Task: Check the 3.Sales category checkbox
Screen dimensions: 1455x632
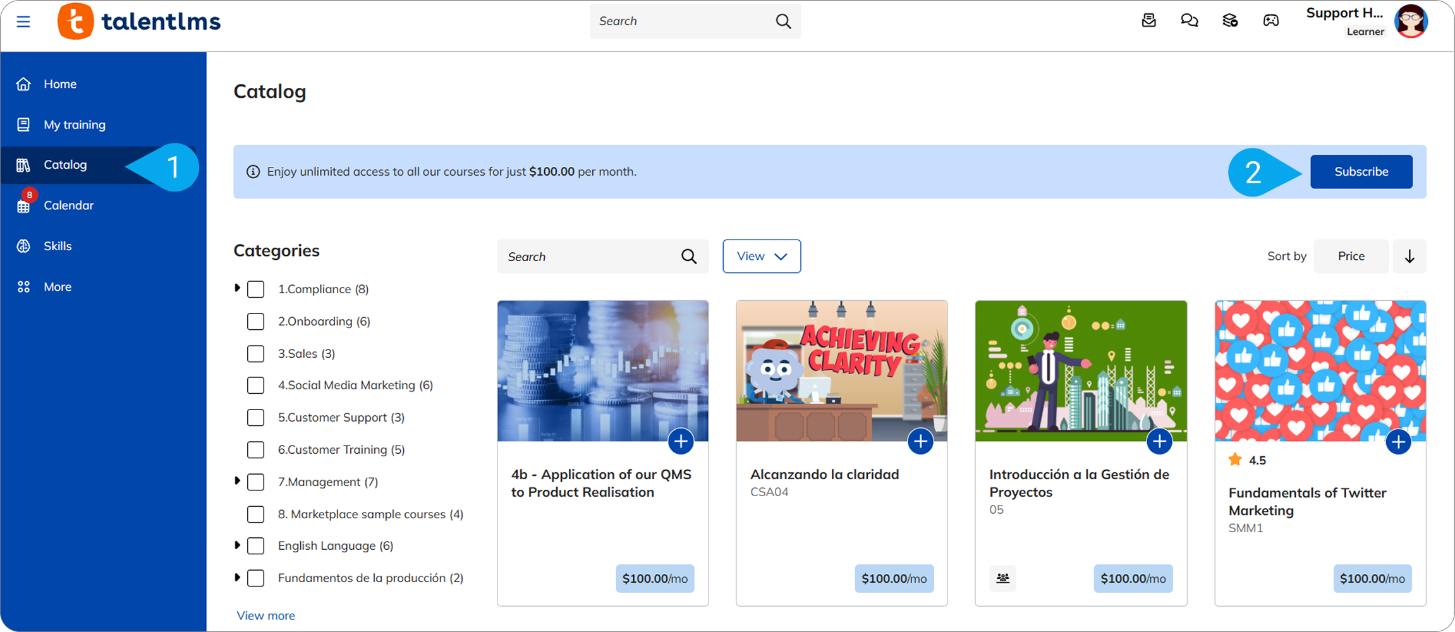Action: point(255,354)
